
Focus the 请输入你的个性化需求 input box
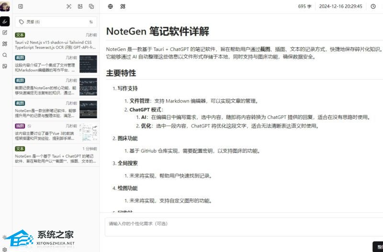point(244,227)
